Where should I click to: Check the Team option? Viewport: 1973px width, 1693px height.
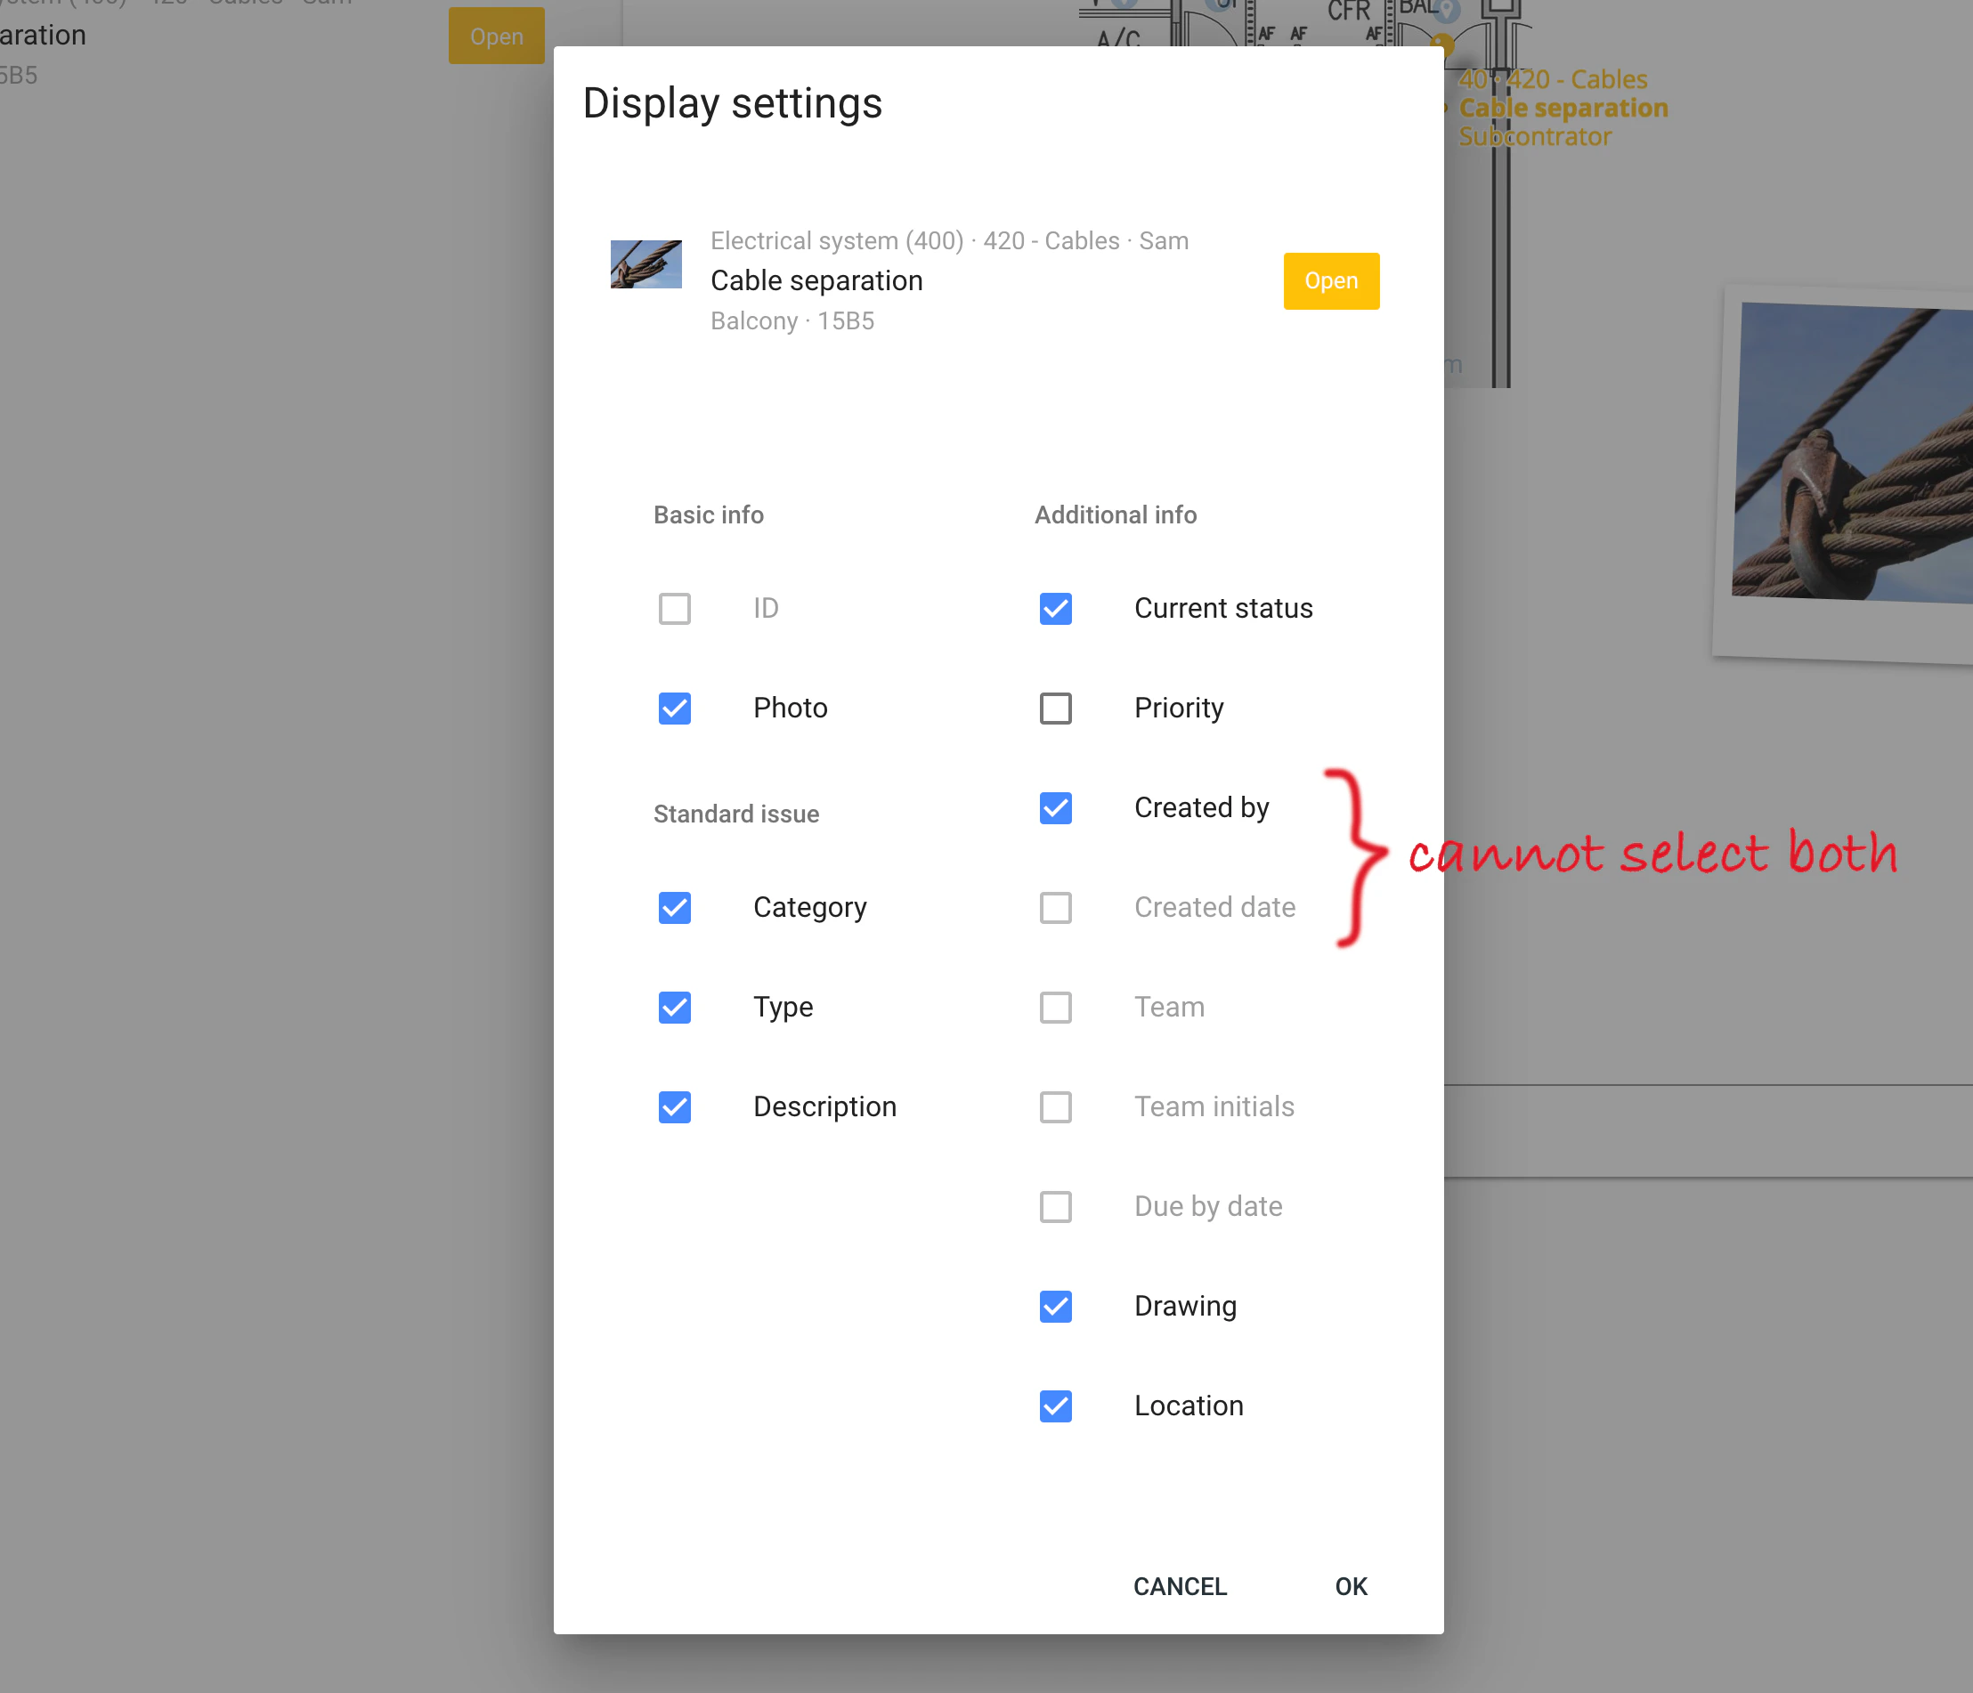(x=1055, y=1008)
